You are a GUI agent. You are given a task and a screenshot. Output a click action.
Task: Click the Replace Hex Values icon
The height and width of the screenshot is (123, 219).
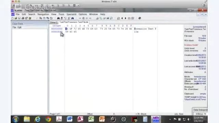(69, 18)
